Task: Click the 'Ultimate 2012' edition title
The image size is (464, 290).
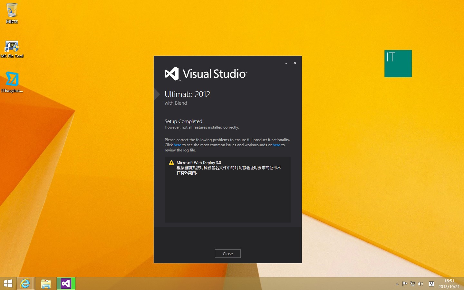Action: pos(187,94)
